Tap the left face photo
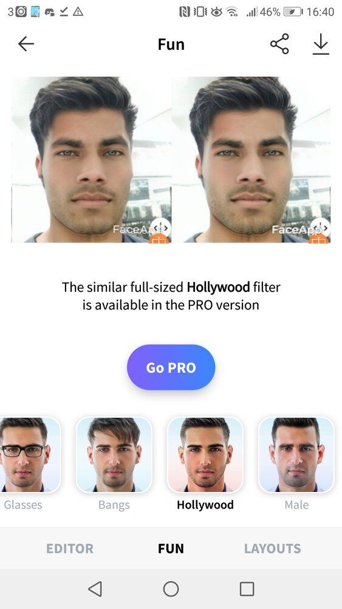Viewport: 342px width, 609px height. (91, 160)
